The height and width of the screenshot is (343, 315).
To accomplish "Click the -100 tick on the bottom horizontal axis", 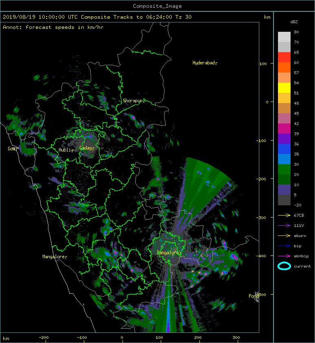I will tap(82, 338).
